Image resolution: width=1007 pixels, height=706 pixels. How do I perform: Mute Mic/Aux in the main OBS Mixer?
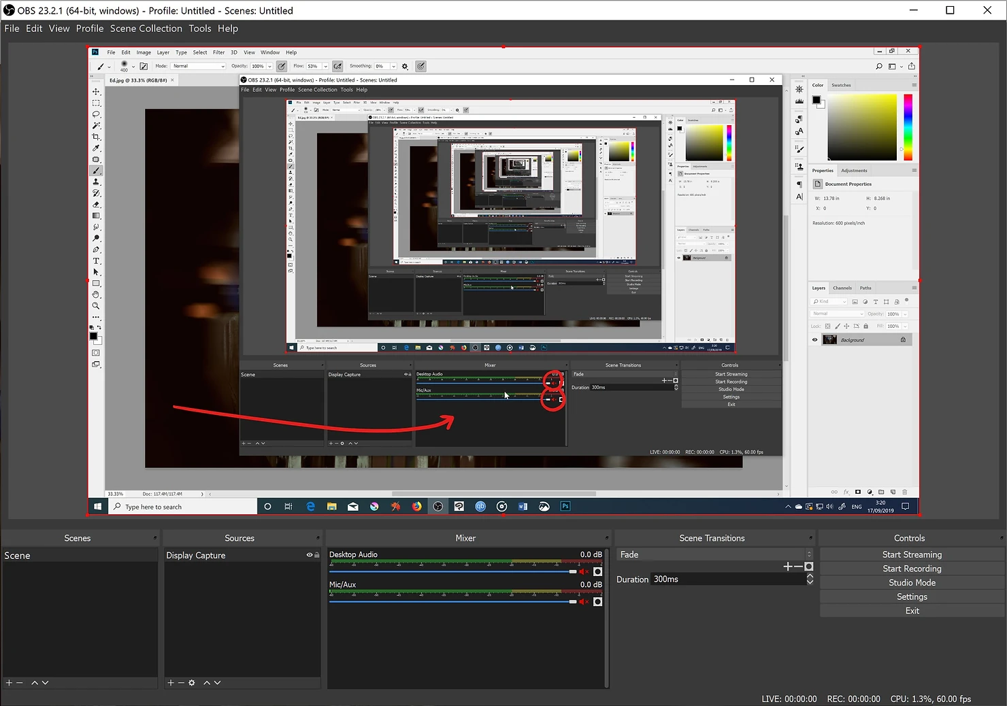click(584, 602)
